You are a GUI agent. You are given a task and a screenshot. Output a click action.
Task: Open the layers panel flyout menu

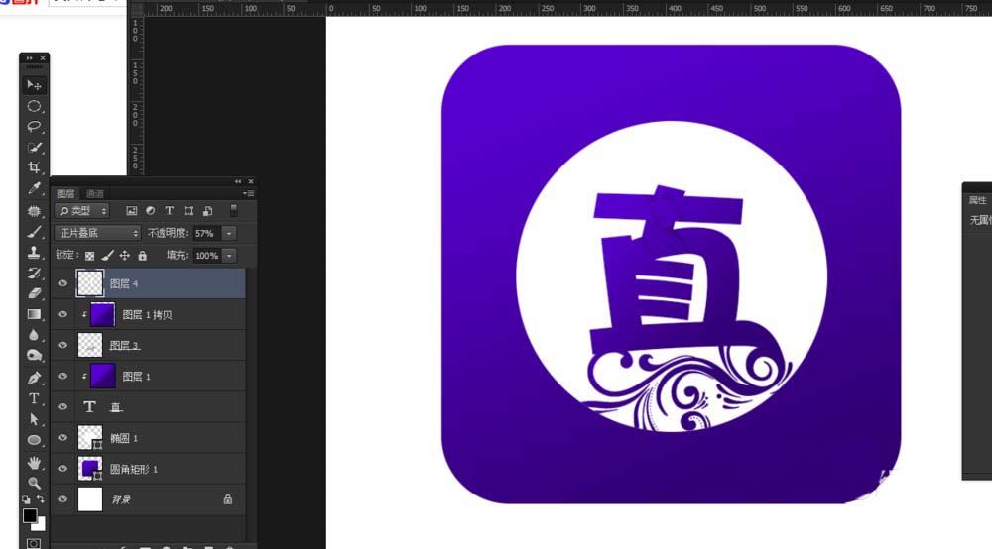click(x=249, y=194)
